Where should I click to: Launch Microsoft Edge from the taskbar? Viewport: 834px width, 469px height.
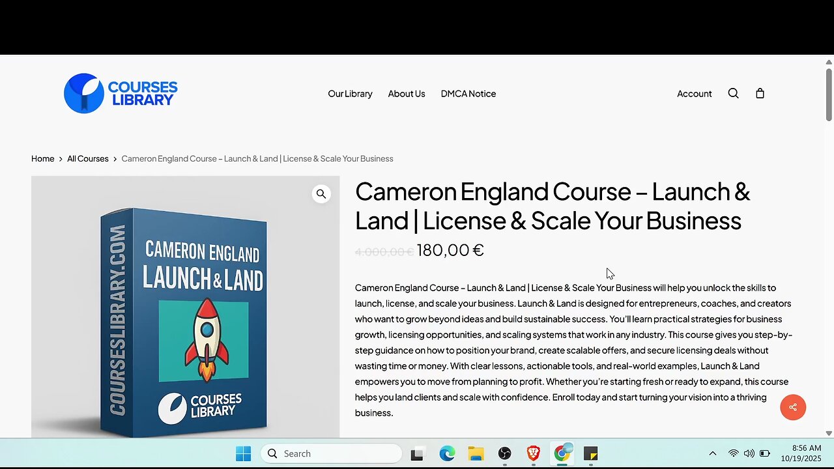[x=447, y=453]
